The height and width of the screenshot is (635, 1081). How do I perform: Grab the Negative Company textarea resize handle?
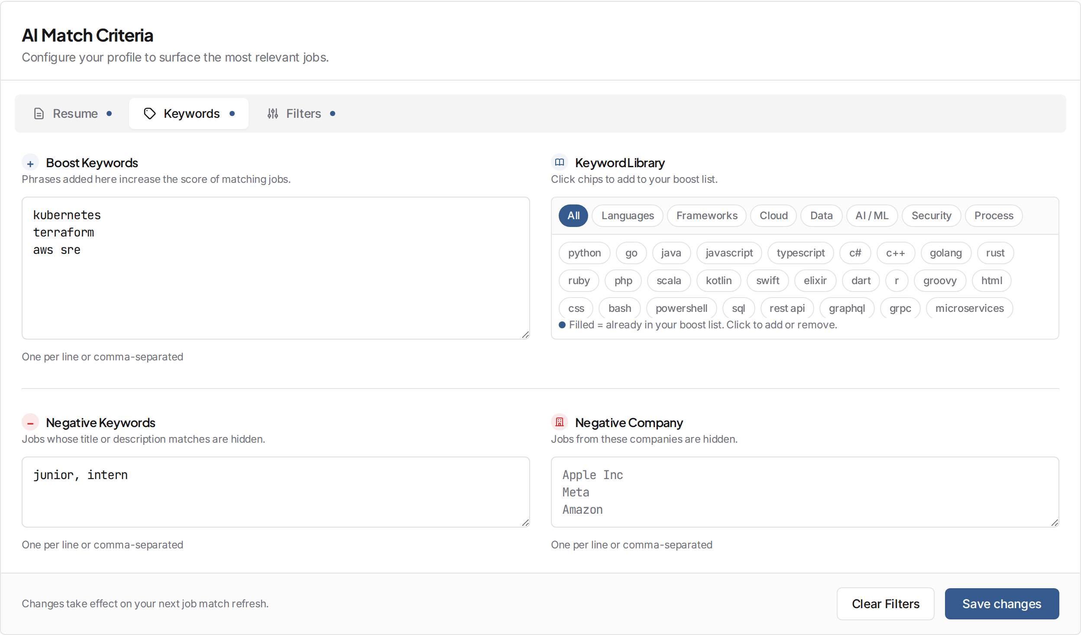click(1055, 522)
